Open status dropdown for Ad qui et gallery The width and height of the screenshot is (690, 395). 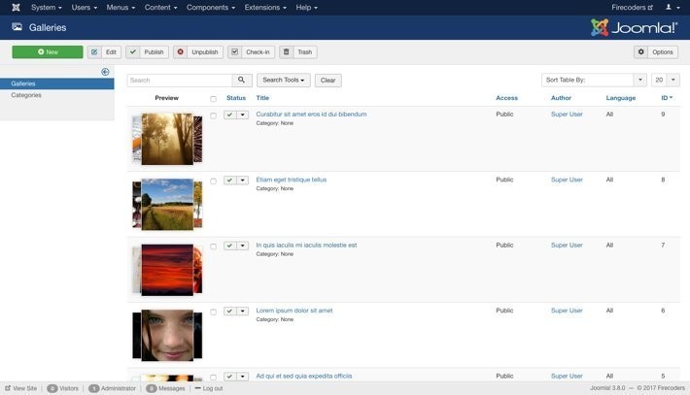point(242,377)
